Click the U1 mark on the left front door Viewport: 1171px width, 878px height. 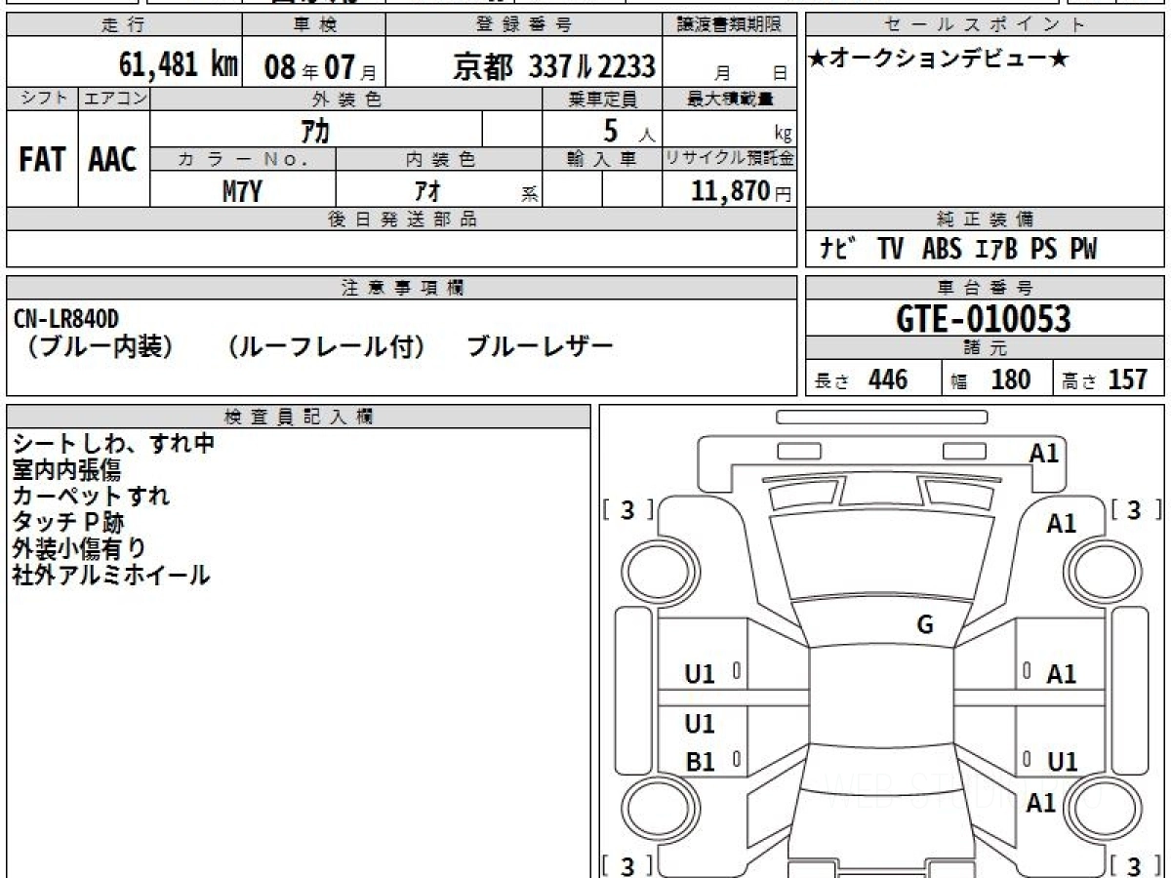click(x=700, y=674)
